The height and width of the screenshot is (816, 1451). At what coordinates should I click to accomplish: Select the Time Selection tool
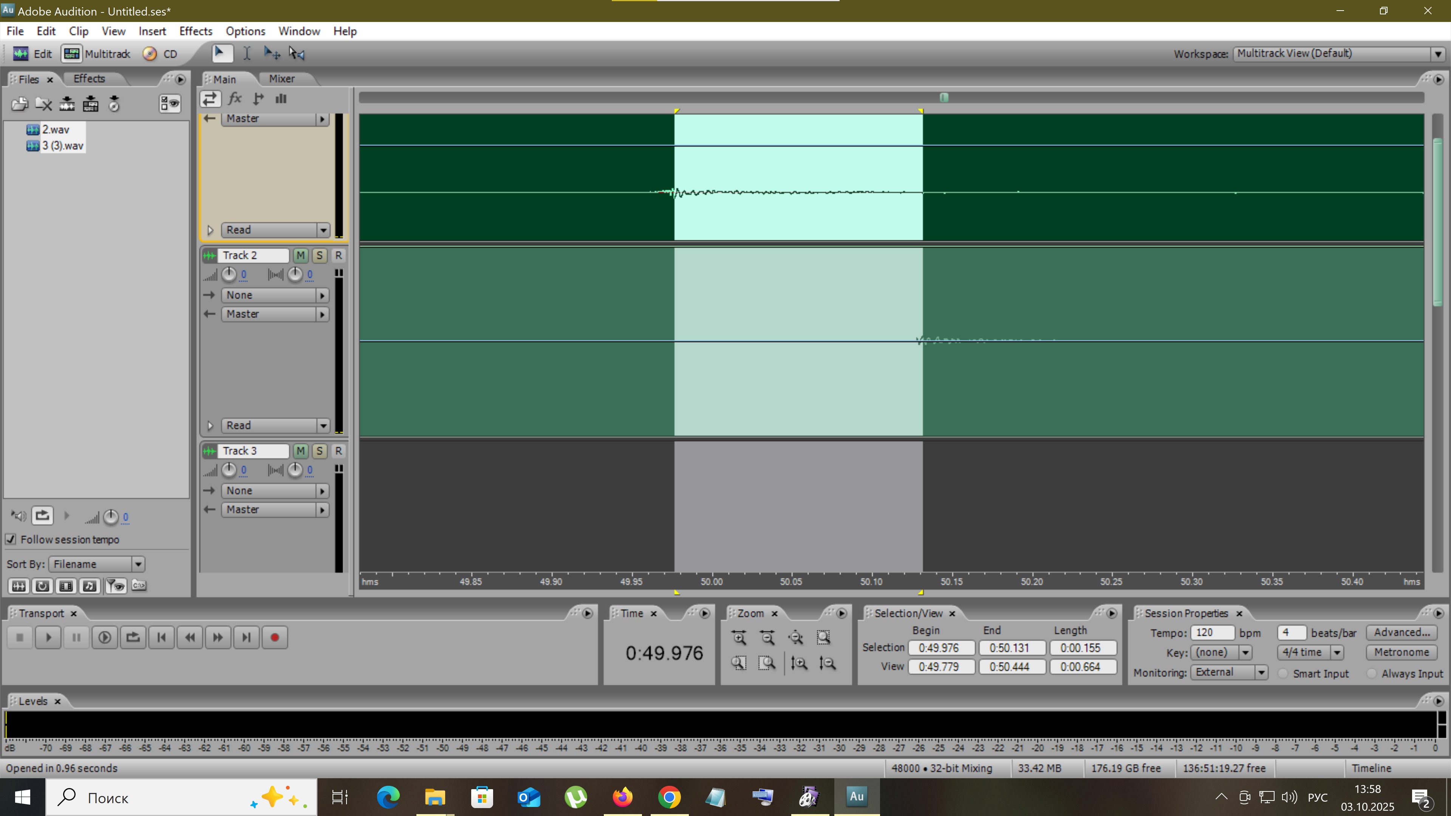click(x=247, y=54)
